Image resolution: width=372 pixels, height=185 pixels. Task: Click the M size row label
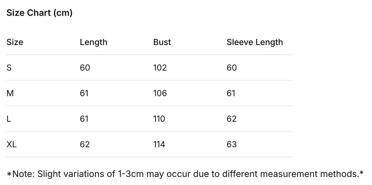(10, 93)
